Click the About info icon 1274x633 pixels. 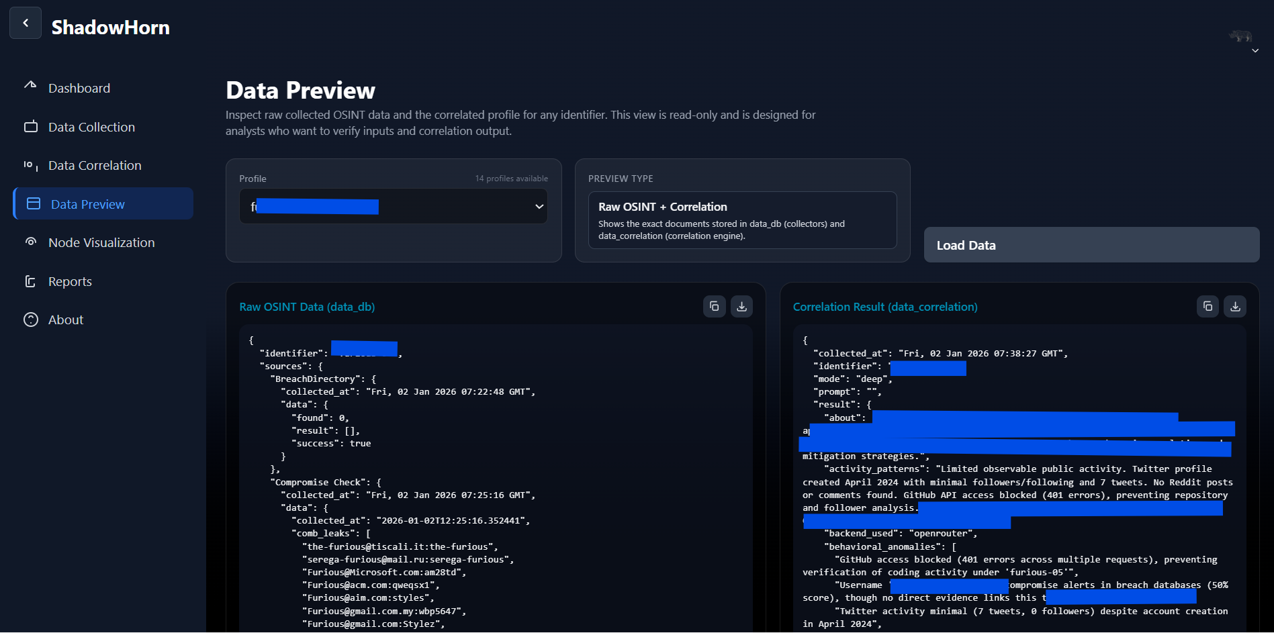click(31, 320)
